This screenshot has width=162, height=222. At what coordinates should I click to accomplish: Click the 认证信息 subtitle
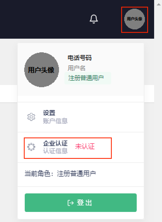coord(55,151)
